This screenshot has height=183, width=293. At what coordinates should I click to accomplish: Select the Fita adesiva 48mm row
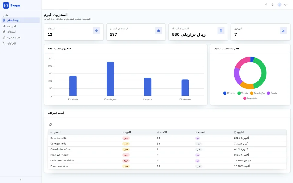167,149
